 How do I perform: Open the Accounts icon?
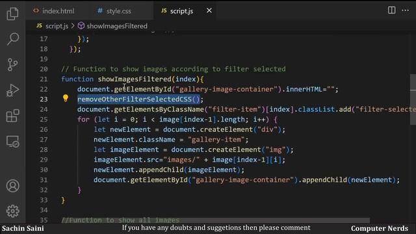click(12, 186)
